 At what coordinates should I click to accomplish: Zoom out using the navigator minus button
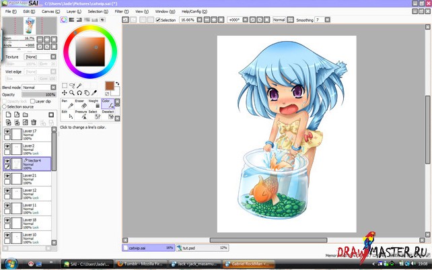(x=40, y=40)
